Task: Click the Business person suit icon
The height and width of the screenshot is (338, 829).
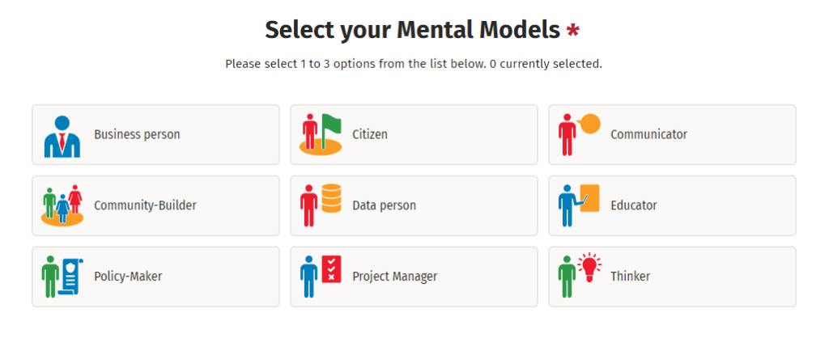Action: click(62, 137)
